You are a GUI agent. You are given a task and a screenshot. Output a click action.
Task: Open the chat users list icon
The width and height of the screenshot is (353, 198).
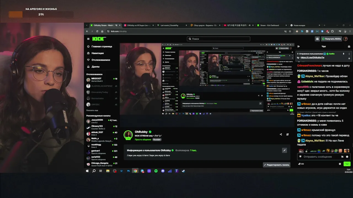pos(349,46)
